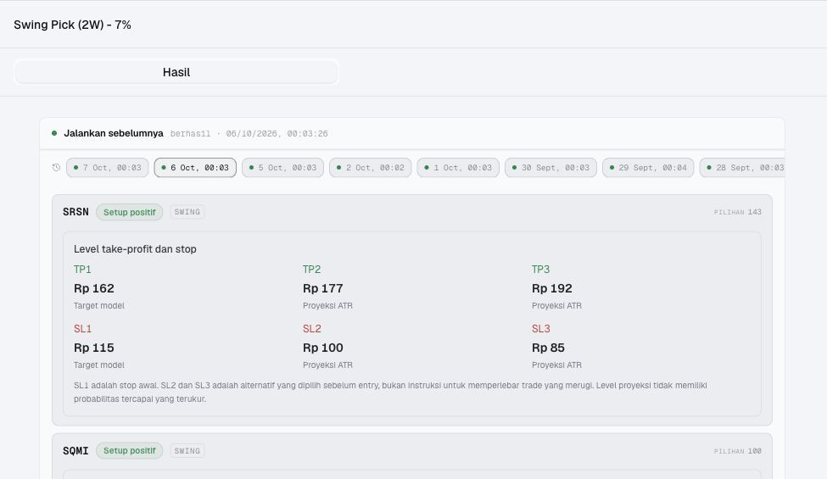Select the 7 Oct, 00:03 run

coord(108,168)
